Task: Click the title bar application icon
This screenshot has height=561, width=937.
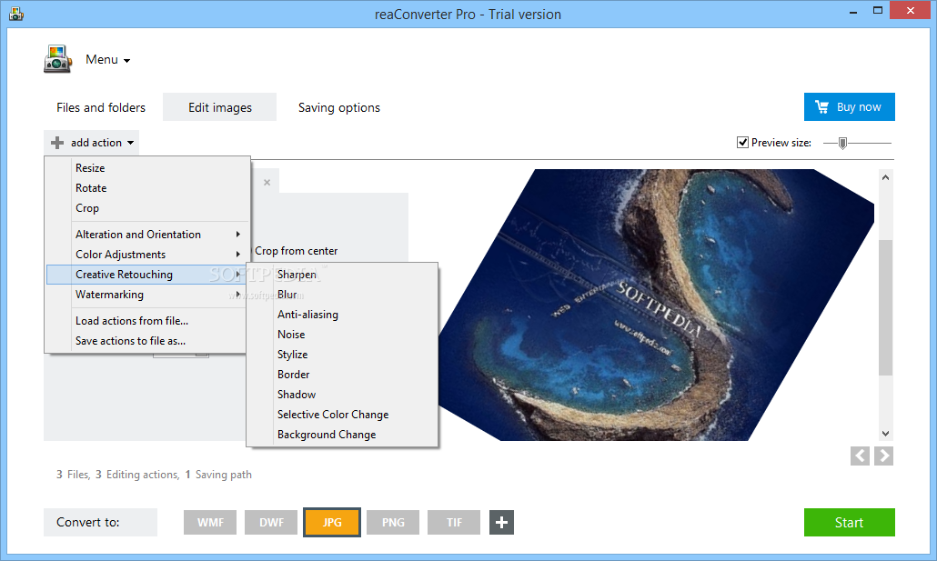Action: (16, 13)
